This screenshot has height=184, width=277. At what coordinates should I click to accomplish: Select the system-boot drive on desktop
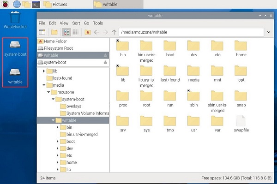coord(15,48)
